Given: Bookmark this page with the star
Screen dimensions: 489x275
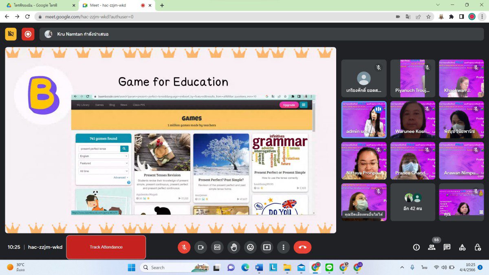Looking at the screenshot, I should 428,17.
